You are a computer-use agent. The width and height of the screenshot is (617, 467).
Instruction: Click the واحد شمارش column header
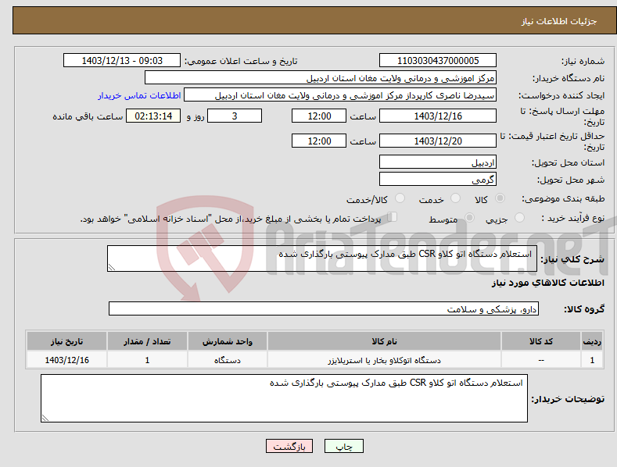[228, 341]
